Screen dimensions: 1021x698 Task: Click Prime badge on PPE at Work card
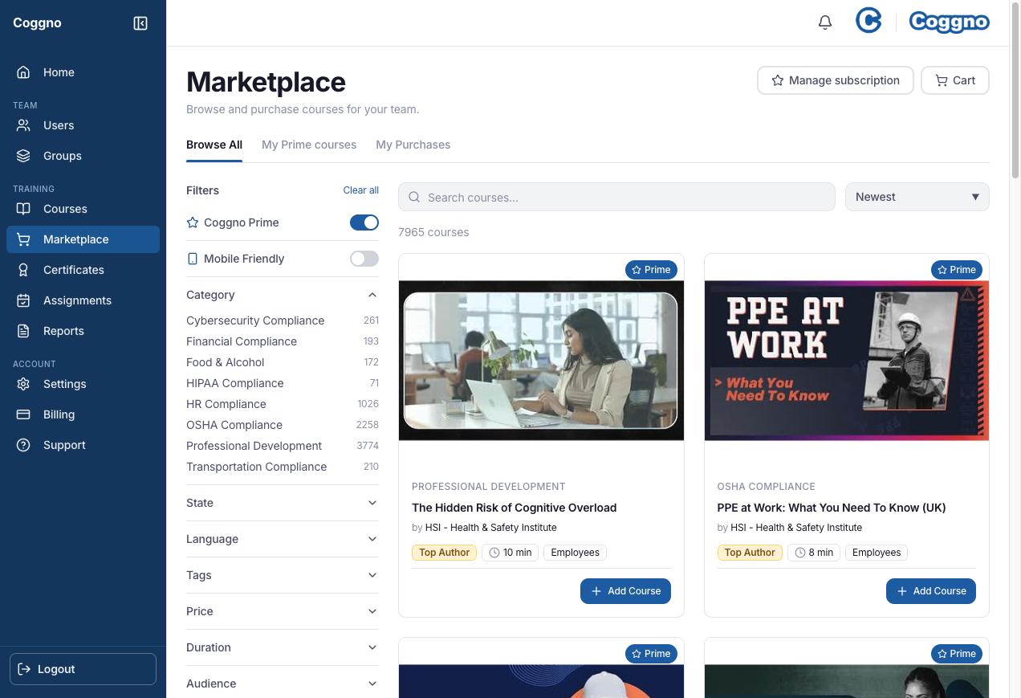[957, 270]
